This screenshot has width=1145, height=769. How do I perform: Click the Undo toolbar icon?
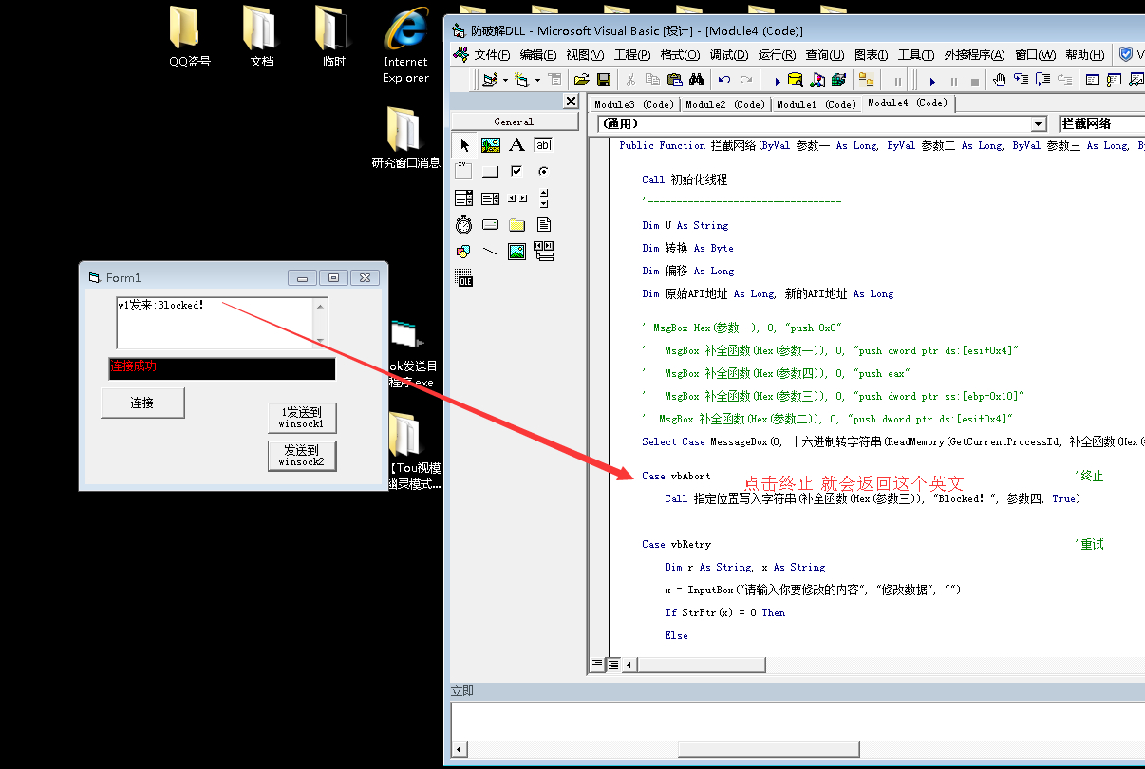724,81
